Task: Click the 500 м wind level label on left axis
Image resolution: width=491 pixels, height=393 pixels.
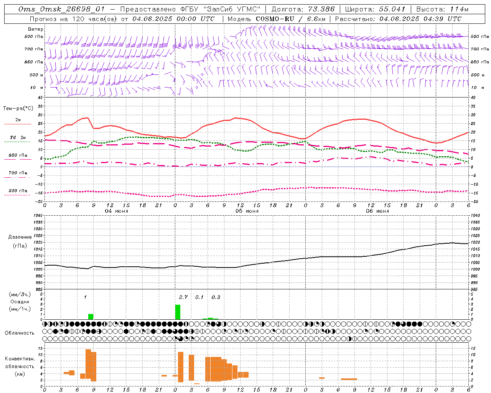Action: 36,75
